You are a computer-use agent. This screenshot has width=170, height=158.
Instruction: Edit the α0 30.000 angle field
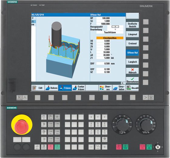click(x=103, y=55)
